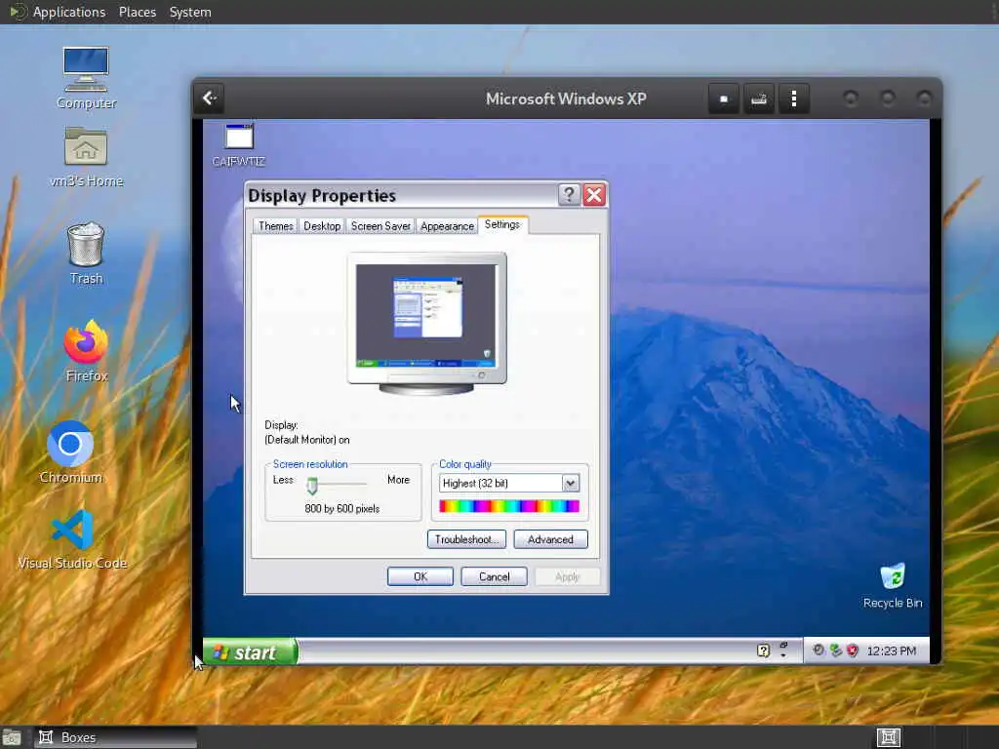Click the color spectrum bar
Viewport: 999px width, 749px height.
[x=509, y=506]
